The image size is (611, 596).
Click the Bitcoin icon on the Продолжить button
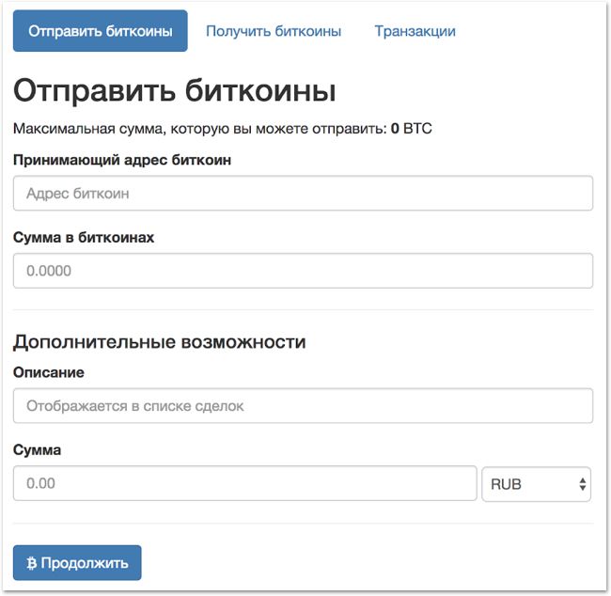click(32, 563)
